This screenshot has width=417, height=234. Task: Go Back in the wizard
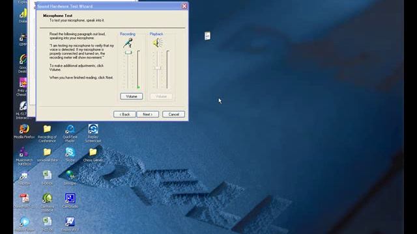[x=124, y=114]
